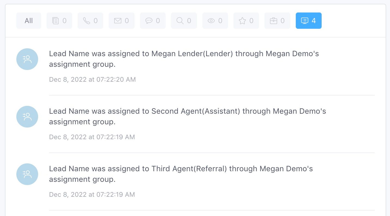Filter timeline by notes icon
Image resolution: width=390 pixels, height=216 pixels.
pyautogui.click(x=59, y=21)
